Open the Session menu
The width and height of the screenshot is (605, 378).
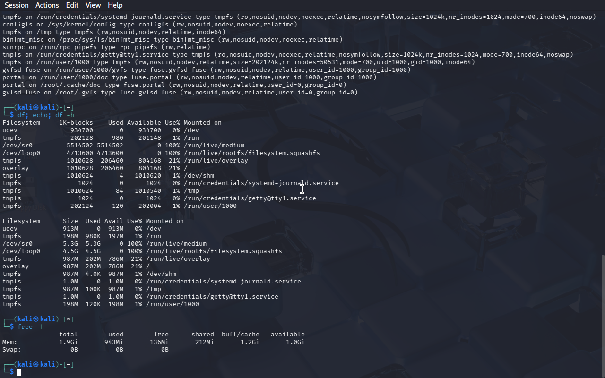click(17, 5)
